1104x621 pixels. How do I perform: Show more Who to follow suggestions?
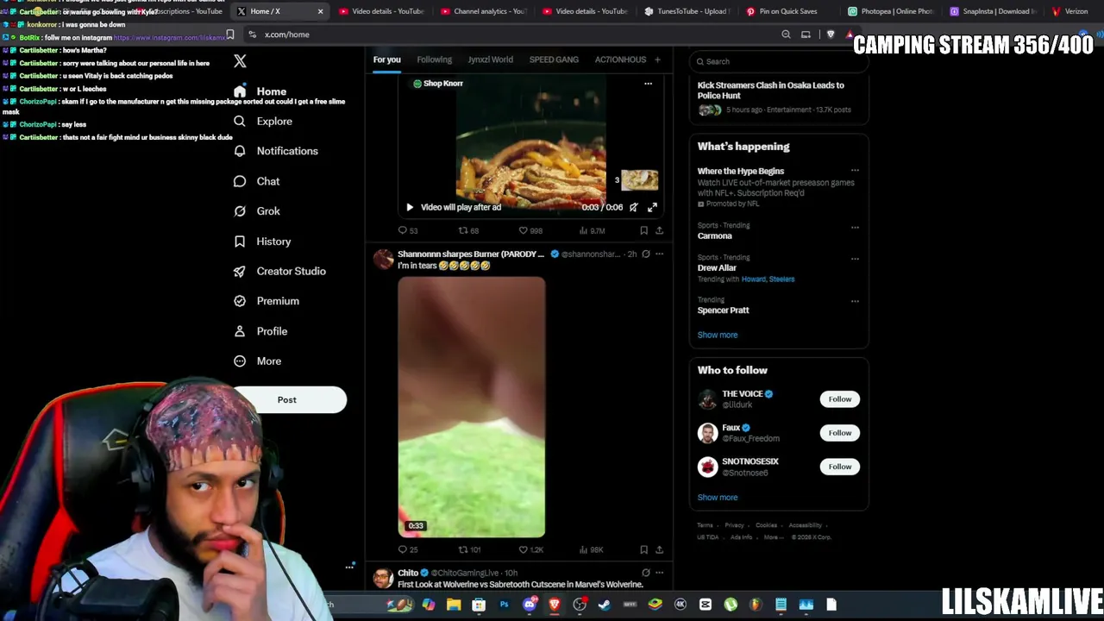718,498
